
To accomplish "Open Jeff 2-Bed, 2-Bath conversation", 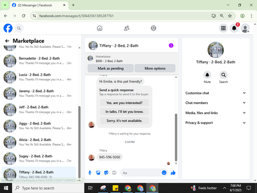I will tap(39, 110).
